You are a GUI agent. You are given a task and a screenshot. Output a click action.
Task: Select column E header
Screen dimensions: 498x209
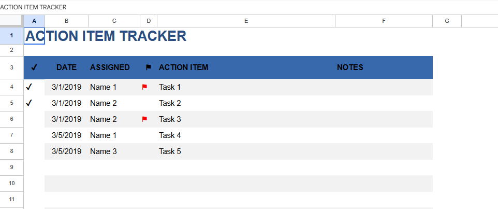tap(246, 21)
